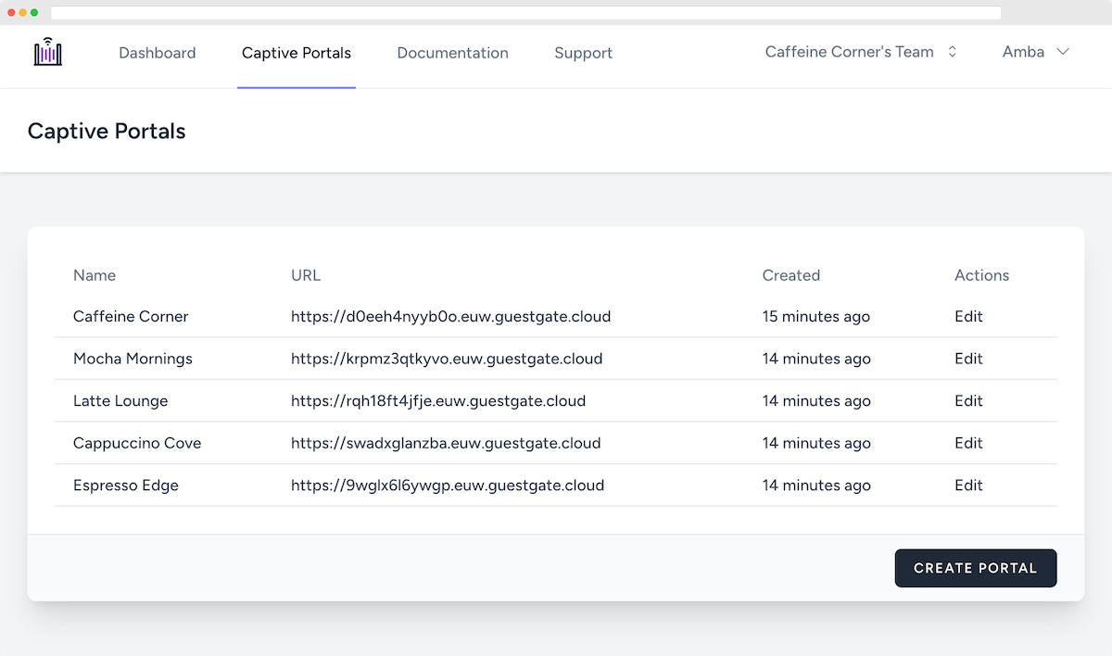Open the Caffeine Corner's Team dropdown

pos(849,52)
